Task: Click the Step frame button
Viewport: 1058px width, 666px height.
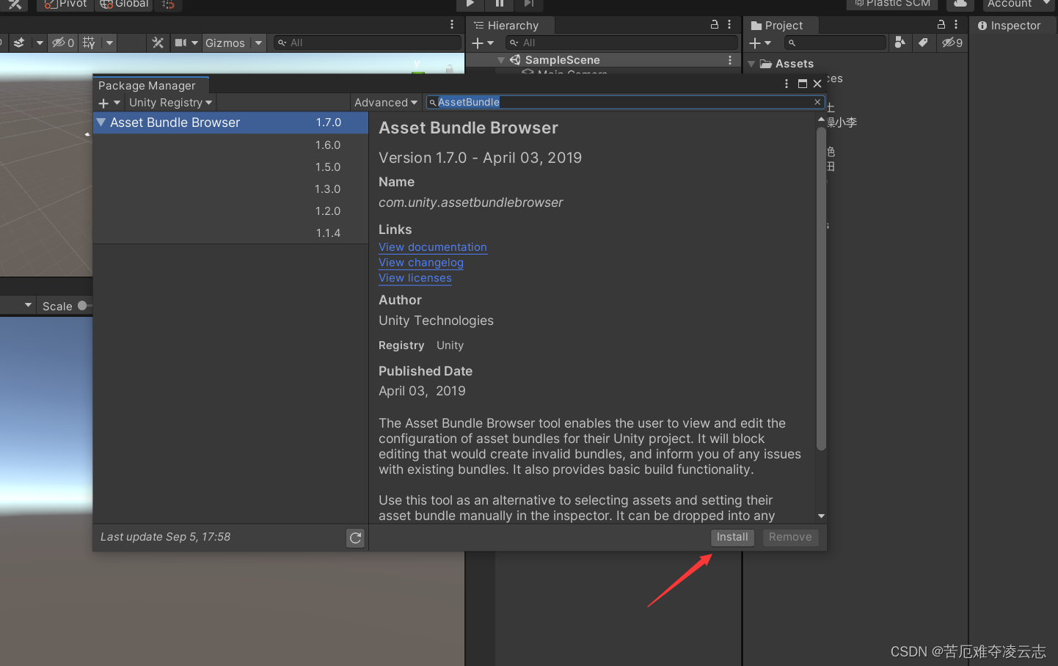Action: point(528,4)
